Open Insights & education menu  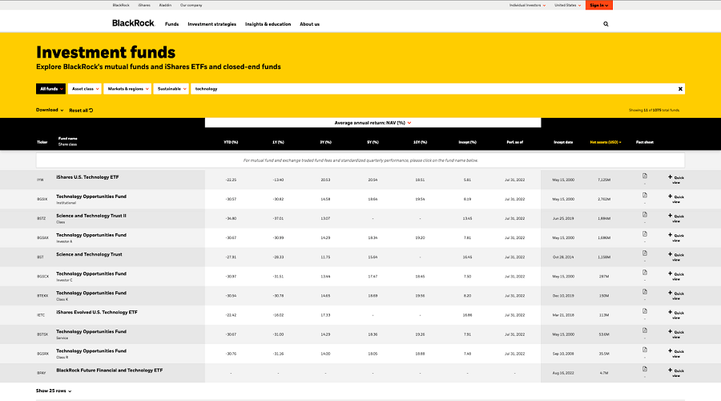[268, 24]
